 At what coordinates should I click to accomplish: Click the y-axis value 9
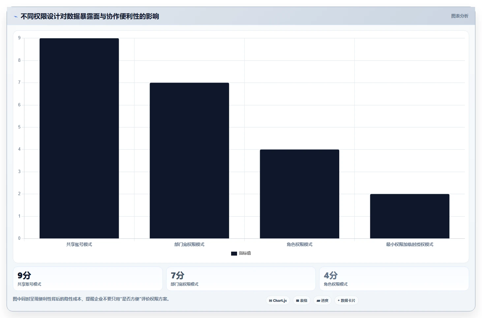coord(19,38)
